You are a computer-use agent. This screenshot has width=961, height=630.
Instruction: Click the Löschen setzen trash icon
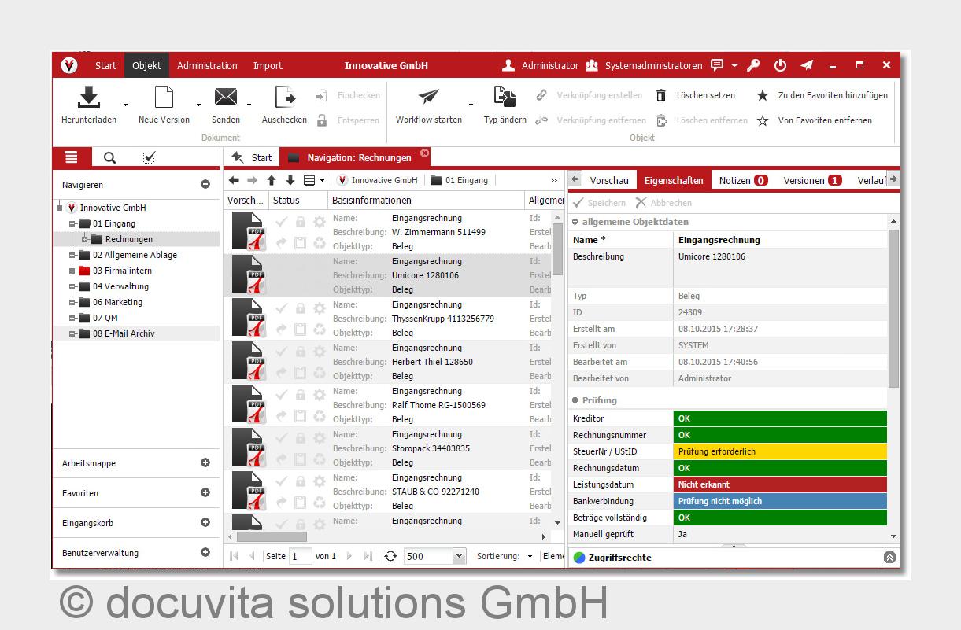661,96
